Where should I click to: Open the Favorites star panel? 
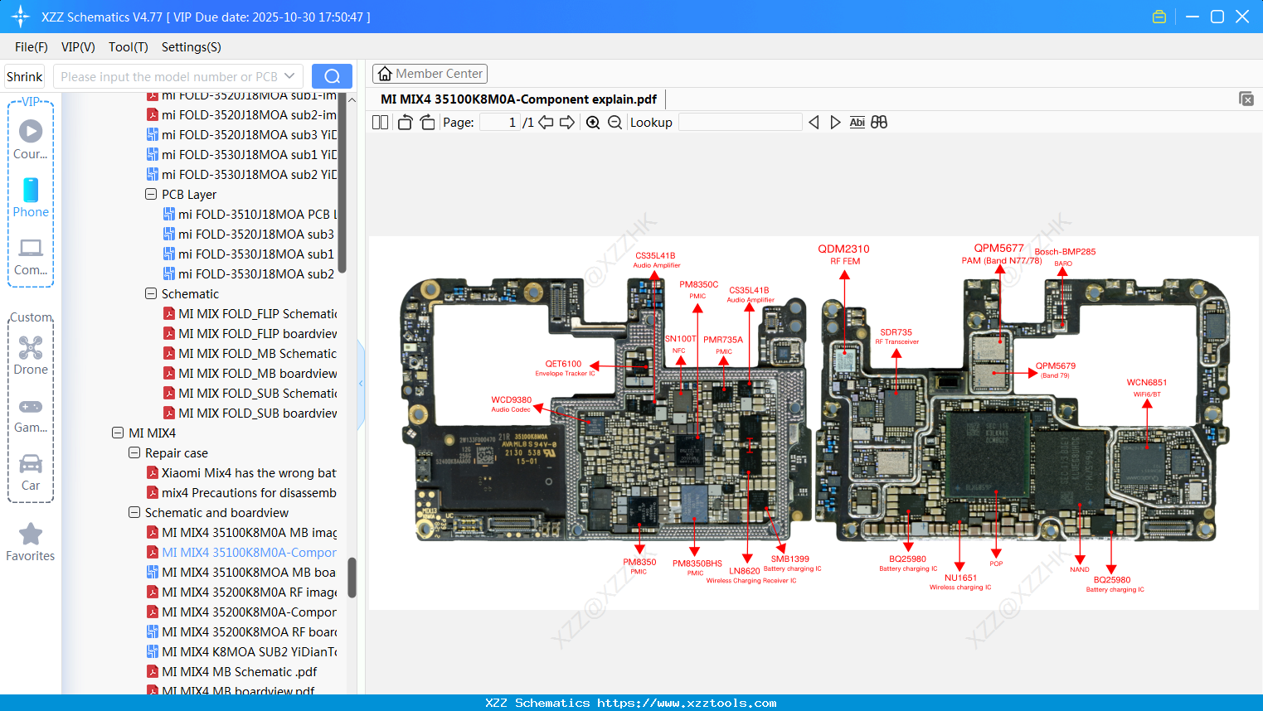31,543
